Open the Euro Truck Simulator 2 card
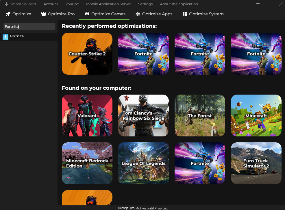 (x=256, y=163)
